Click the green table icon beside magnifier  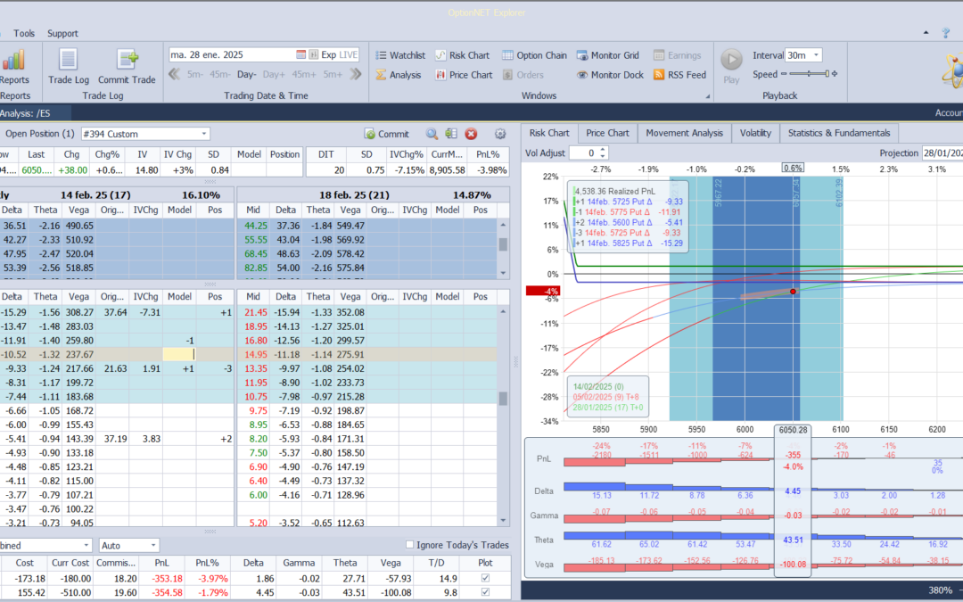(451, 134)
